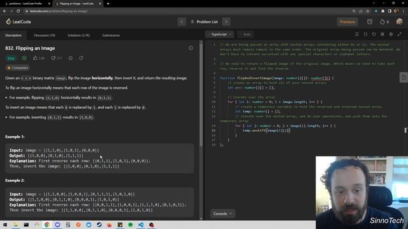The height and width of the screenshot is (229, 408).
Task: Add problem to favorites star icon
Action: [71, 58]
